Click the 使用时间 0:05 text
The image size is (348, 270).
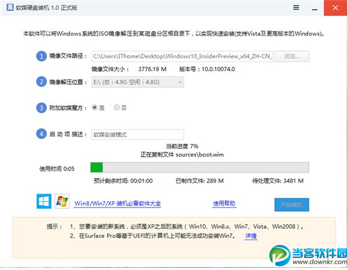click(x=57, y=169)
